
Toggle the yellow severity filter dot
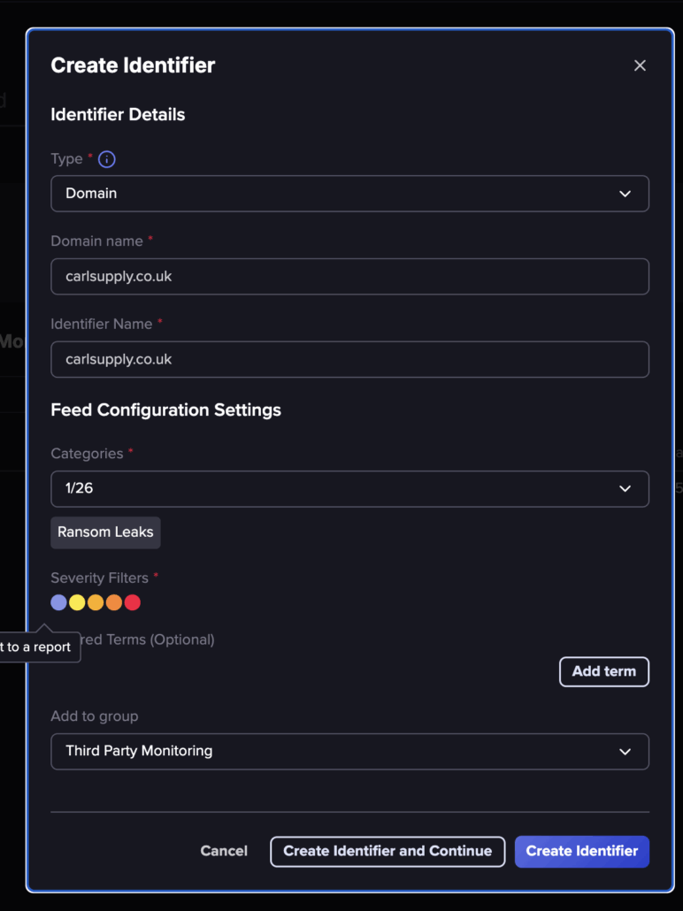pyautogui.click(x=77, y=602)
